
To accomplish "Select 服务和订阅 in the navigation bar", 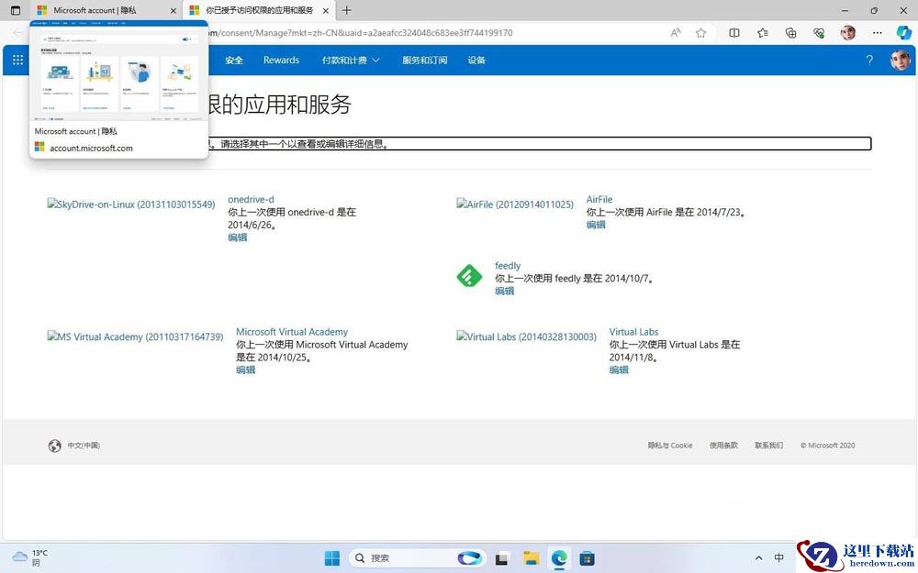I will tap(424, 61).
